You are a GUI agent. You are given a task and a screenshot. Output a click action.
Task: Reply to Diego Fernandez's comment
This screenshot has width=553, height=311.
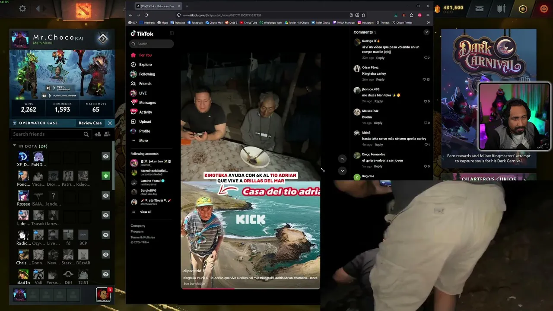pos(378,166)
